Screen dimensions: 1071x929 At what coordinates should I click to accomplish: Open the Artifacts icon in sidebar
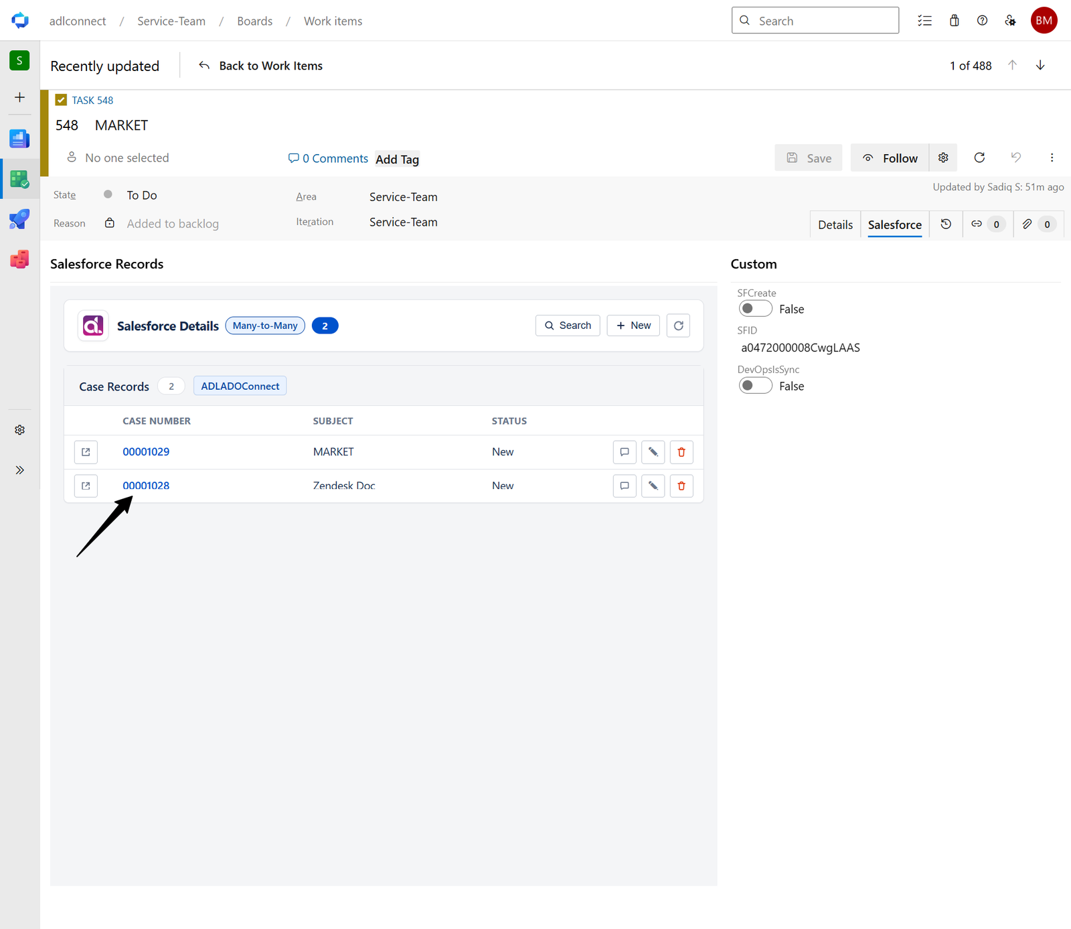(19, 259)
